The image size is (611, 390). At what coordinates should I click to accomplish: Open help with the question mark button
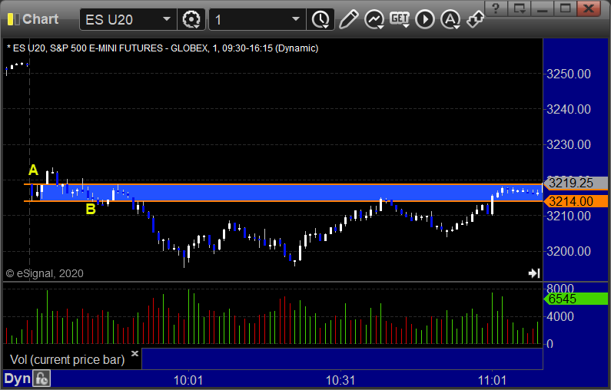tap(496, 8)
